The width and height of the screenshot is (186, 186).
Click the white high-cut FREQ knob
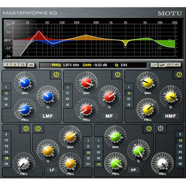(x=162, y=163)
